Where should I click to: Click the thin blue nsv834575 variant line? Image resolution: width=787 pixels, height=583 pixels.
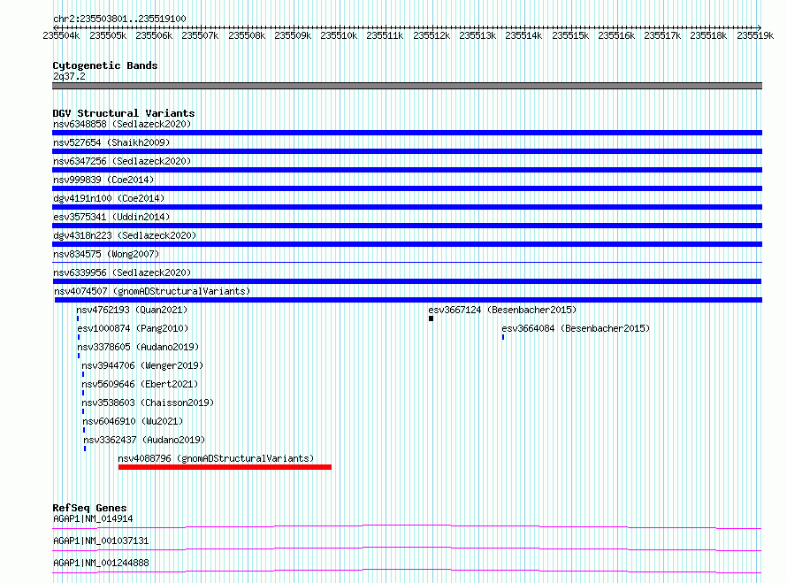tap(407, 262)
